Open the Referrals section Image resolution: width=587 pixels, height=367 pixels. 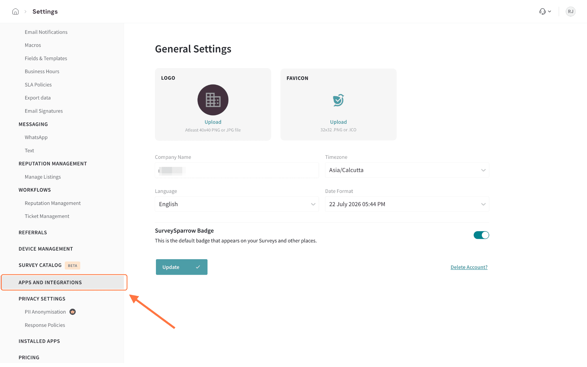coord(33,233)
